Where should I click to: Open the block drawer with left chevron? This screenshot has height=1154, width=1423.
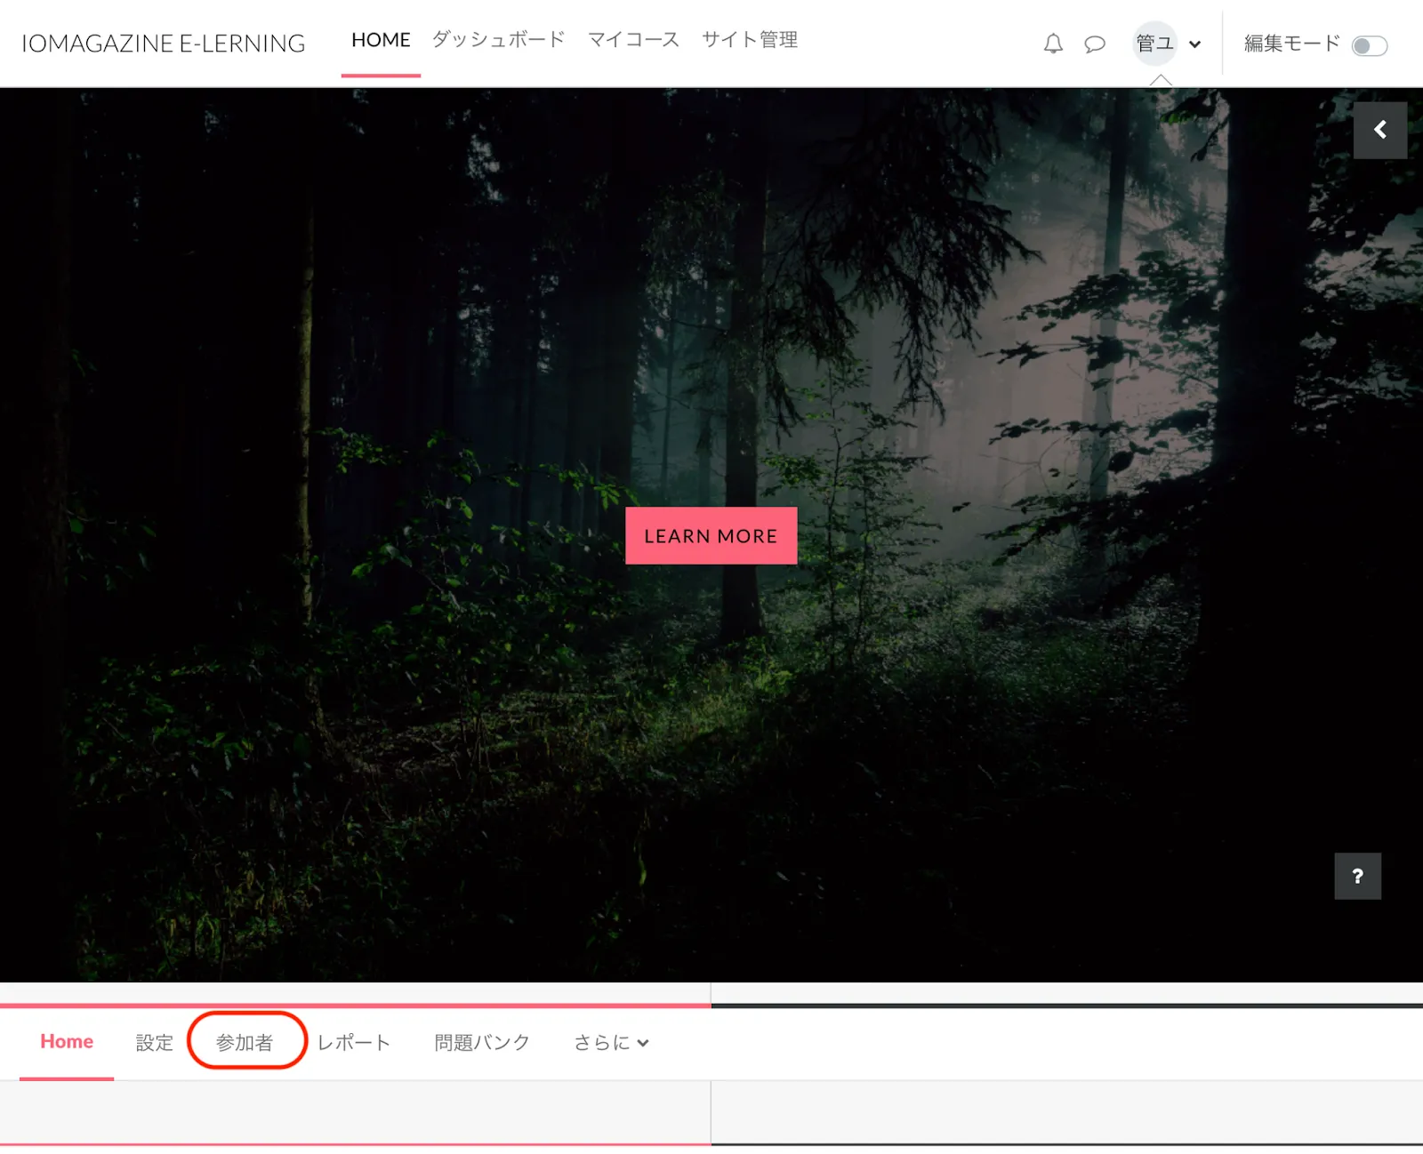(1379, 131)
